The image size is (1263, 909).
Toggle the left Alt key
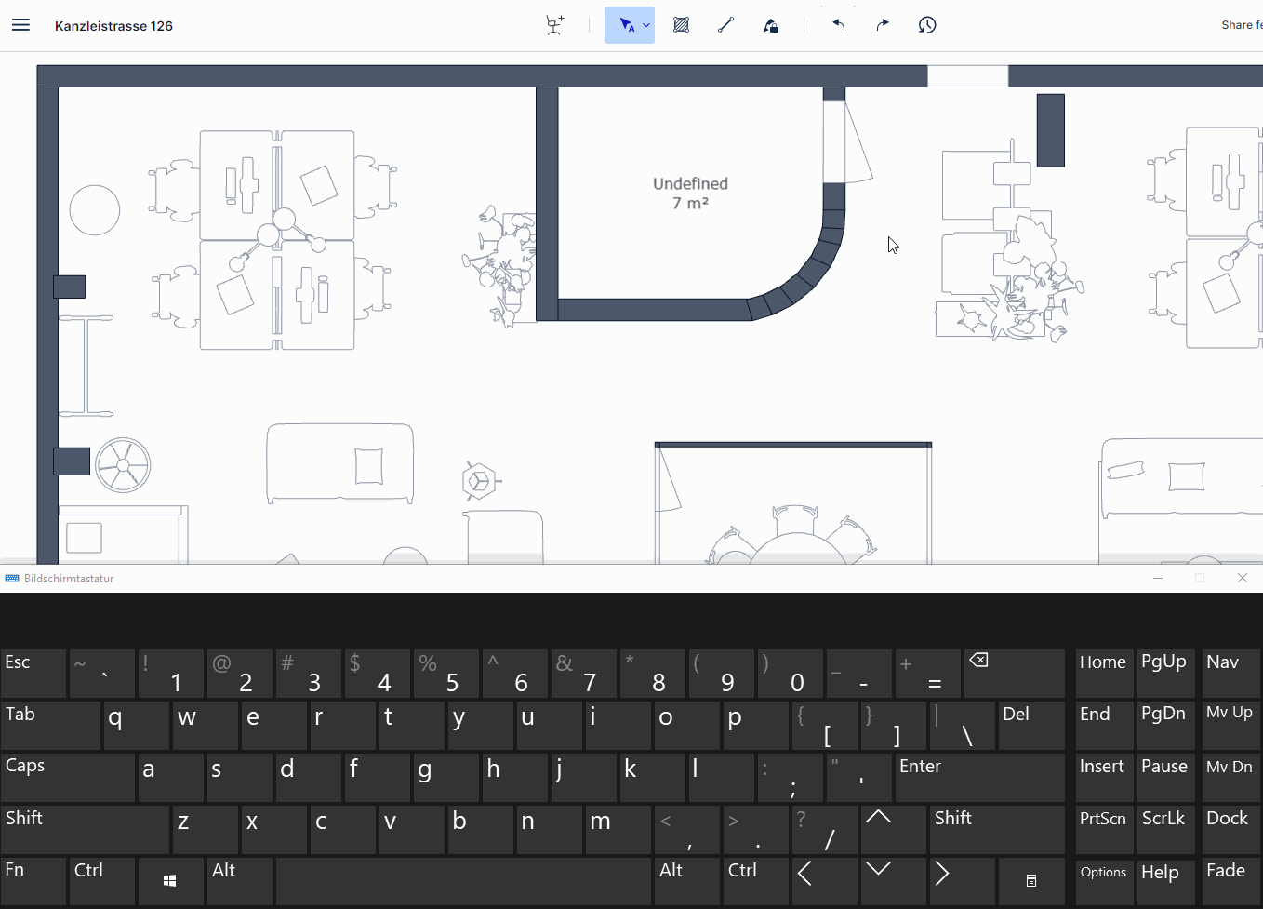(x=240, y=882)
